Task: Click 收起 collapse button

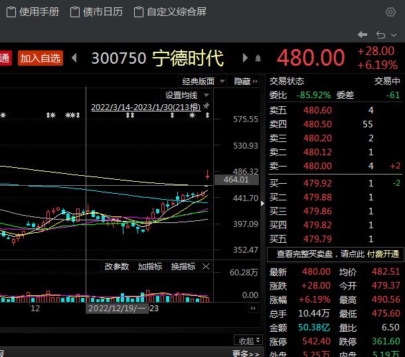Action: (248, 340)
